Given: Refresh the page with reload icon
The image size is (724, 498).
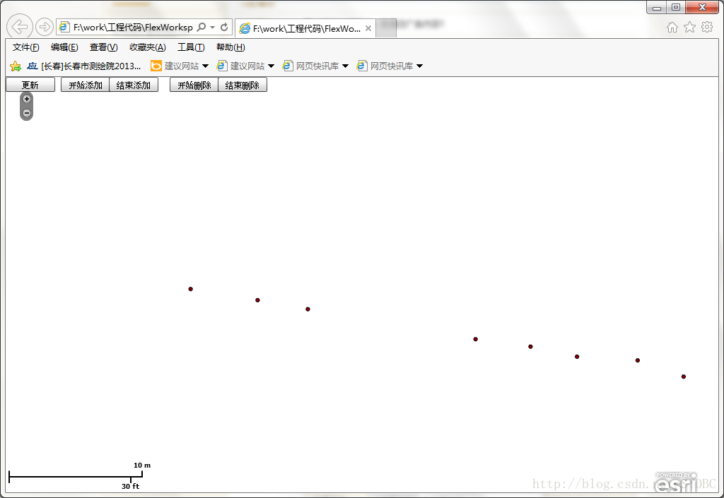Looking at the screenshot, I should point(224,28).
